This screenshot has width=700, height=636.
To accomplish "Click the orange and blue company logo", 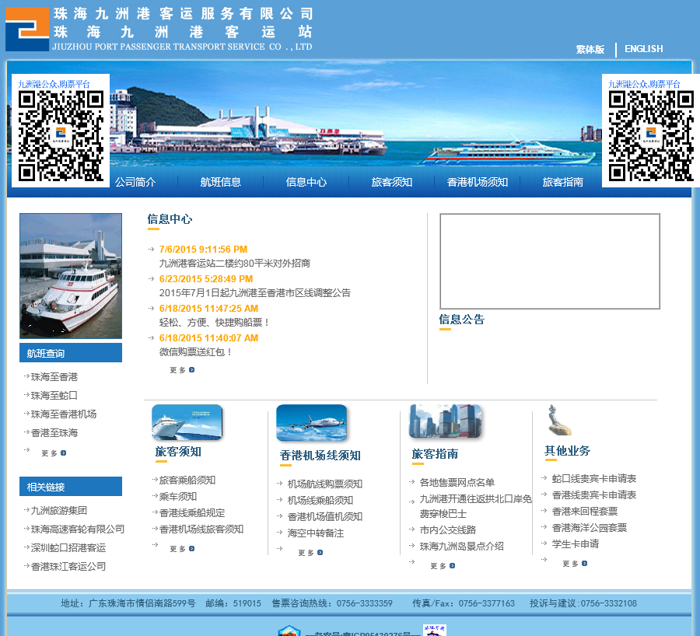I will (26, 29).
